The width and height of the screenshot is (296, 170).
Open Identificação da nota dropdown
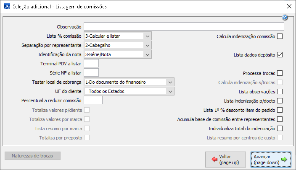pyautogui.click(x=147, y=54)
